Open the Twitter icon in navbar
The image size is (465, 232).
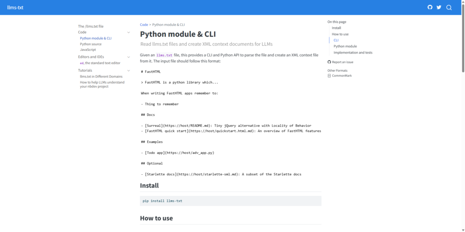439,7
